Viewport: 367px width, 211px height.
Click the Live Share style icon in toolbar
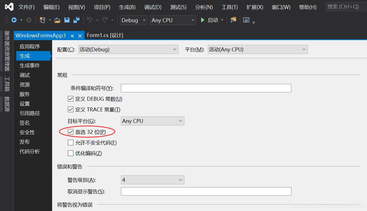click(246, 20)
